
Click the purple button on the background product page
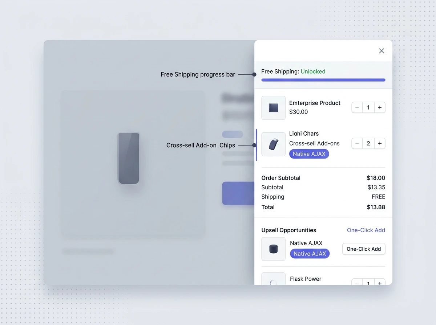[x=238, y=193]
